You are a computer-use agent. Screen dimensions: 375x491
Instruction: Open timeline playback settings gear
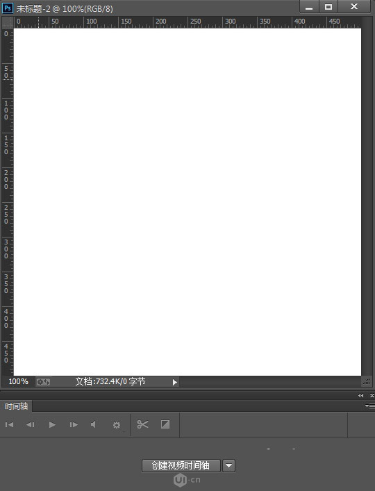click(117, 425)
